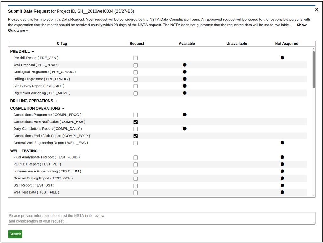Collapse the COMPLETION OPERATIONS section

63,108
